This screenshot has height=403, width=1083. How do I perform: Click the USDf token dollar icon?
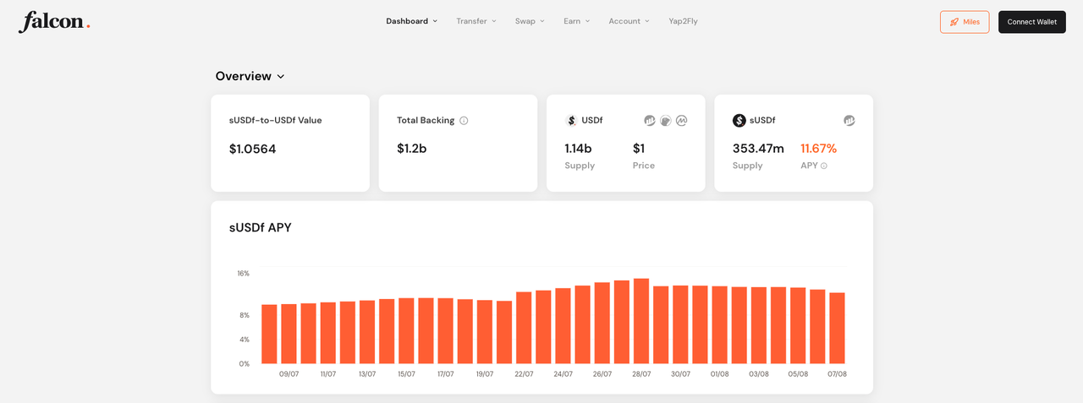click(571, 121)
